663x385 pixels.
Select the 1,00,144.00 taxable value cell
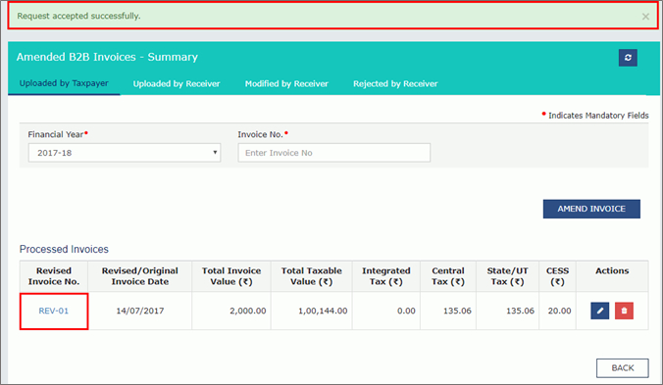pyautogui.click(x=312, y=311)
